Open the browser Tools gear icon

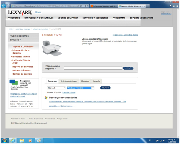[x=177, y=6]
